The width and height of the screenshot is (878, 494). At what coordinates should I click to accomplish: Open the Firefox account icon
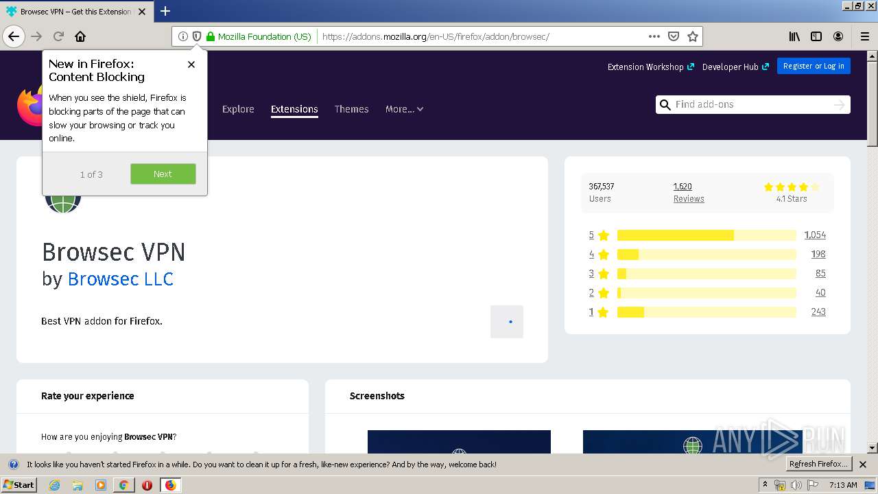(x=838, y=36)
